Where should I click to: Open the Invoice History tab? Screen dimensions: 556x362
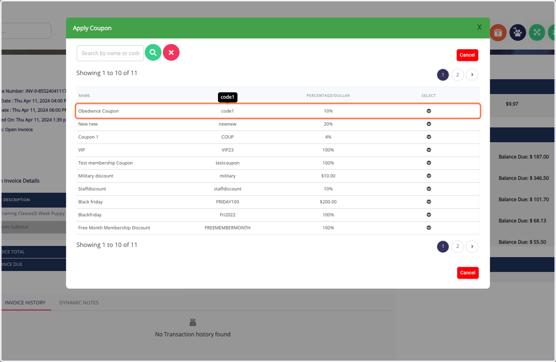point(25,303)
